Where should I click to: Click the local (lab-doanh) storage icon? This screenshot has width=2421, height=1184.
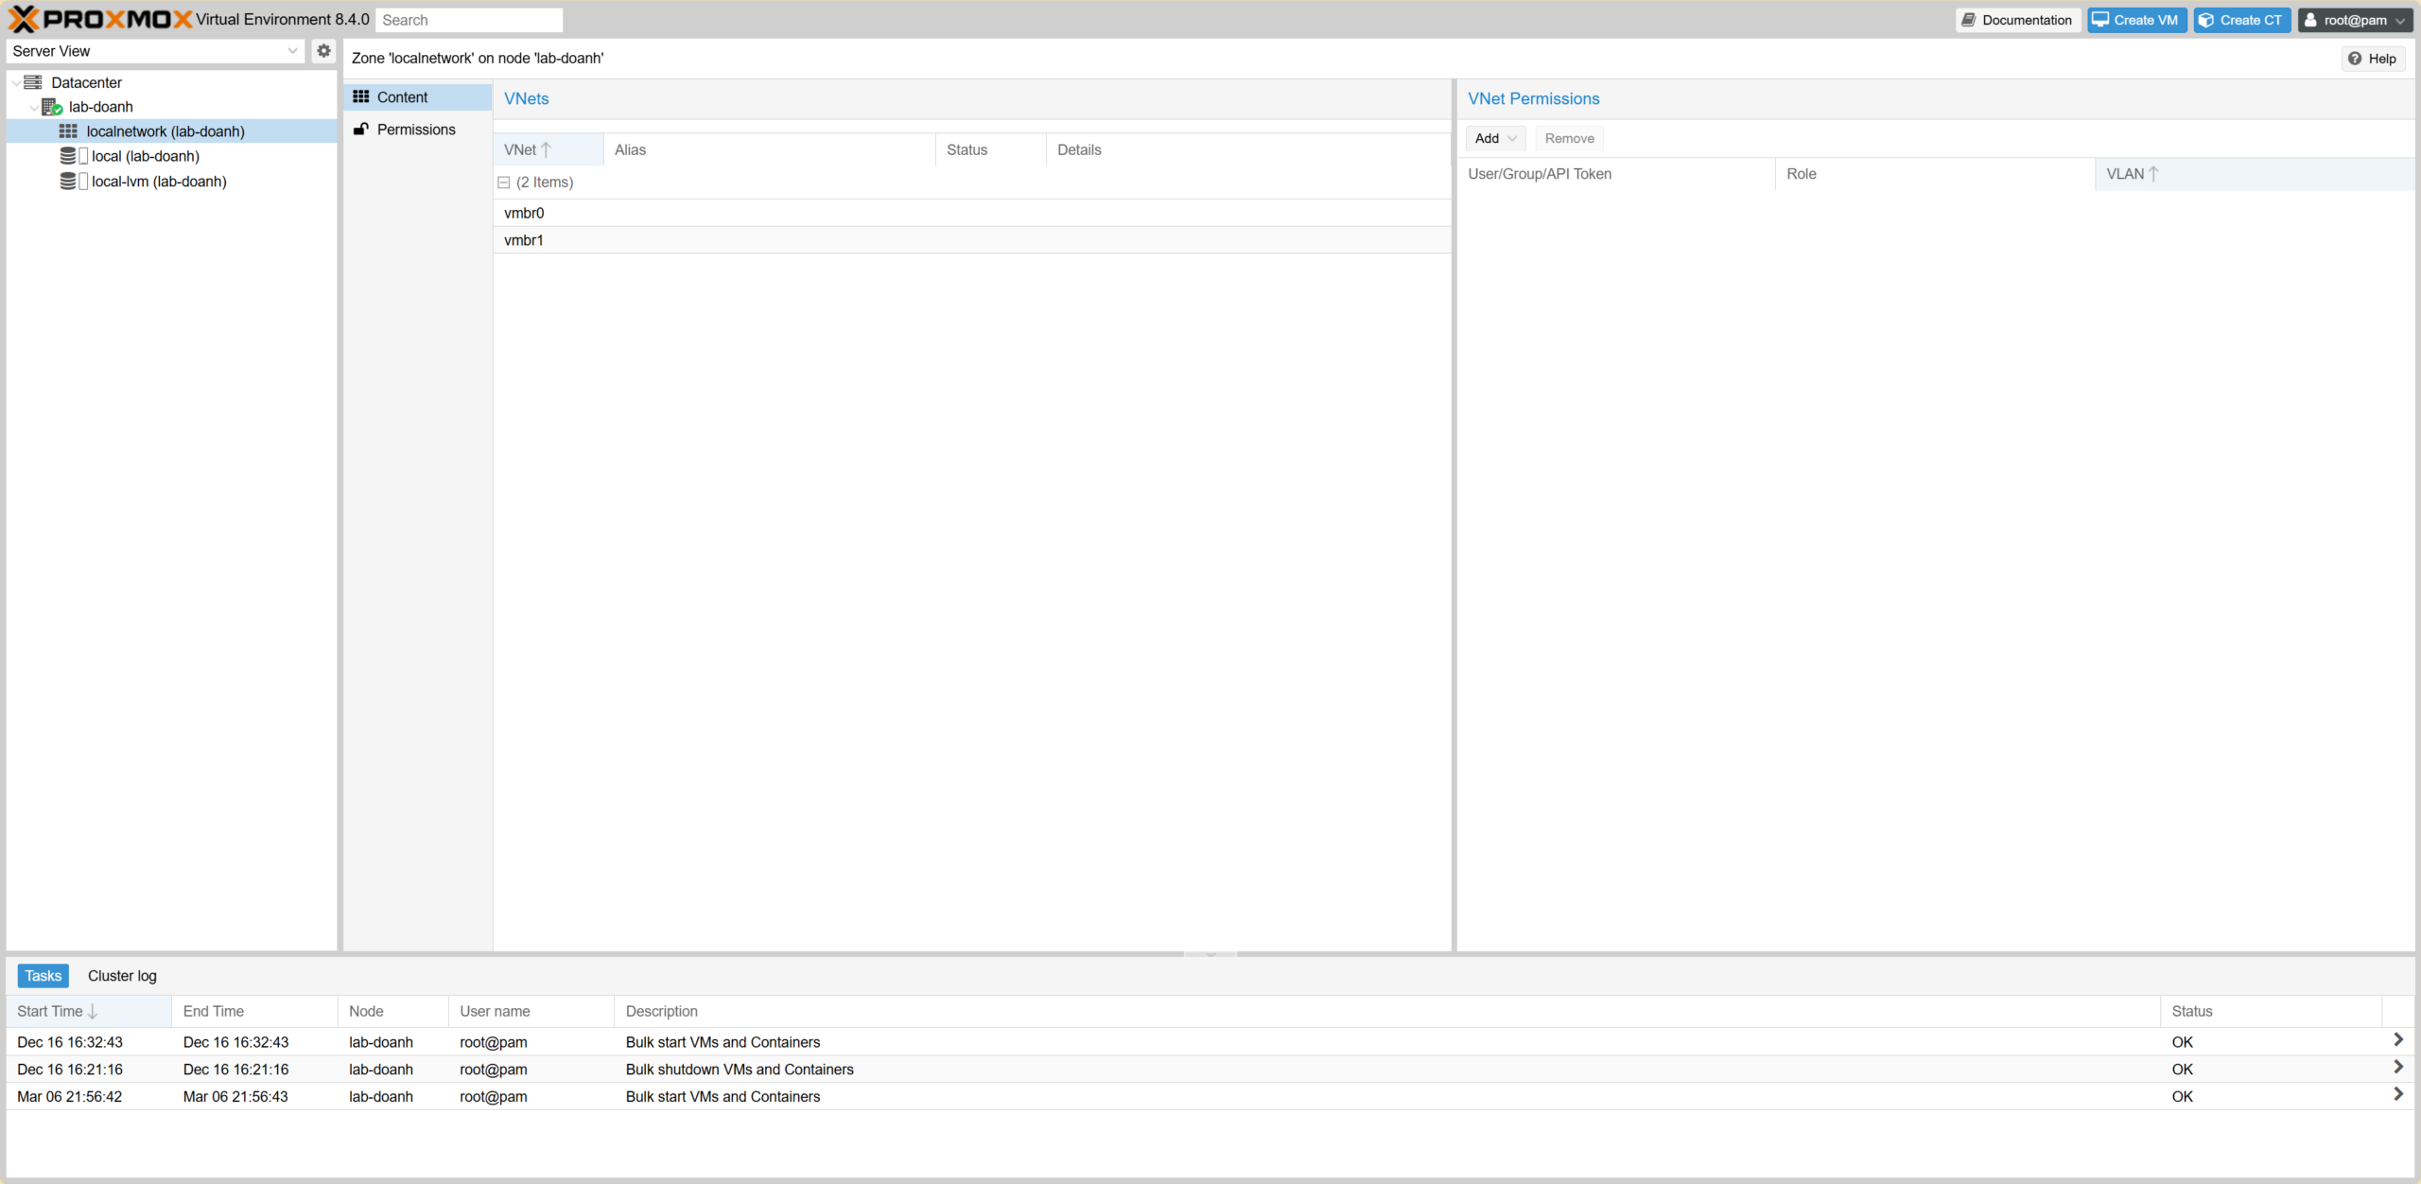68,156
